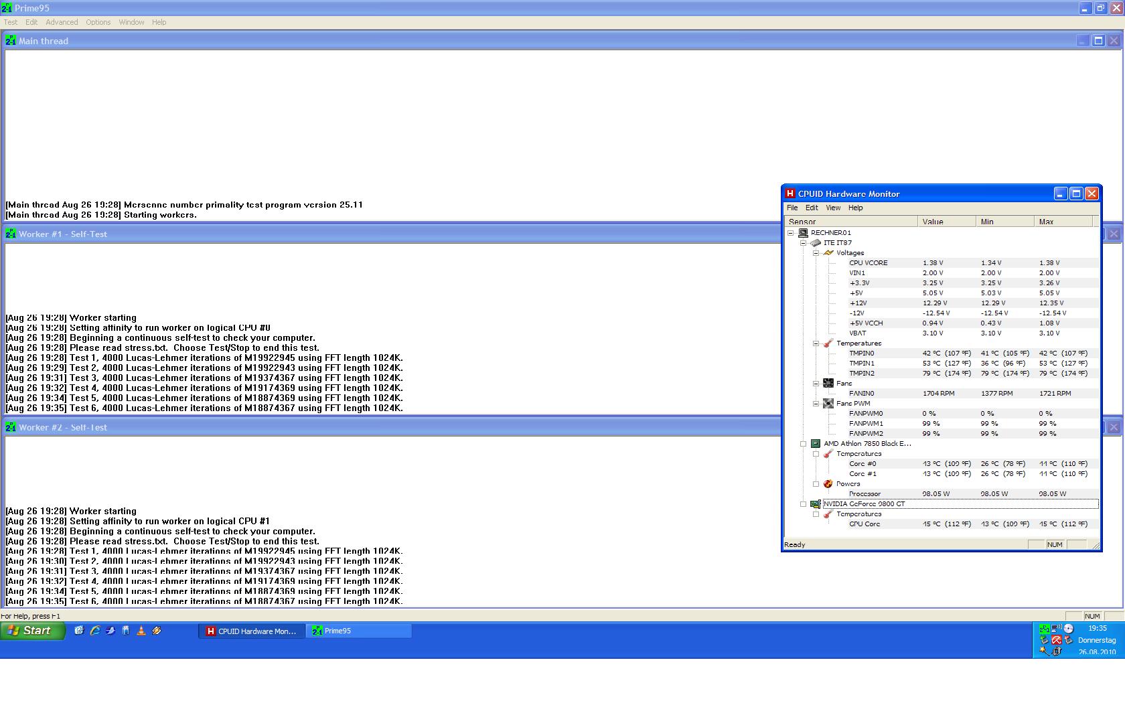Viewport: 1125px width, 703px height.
Task: Open the Window menu in Prime95
Action: 131,22
